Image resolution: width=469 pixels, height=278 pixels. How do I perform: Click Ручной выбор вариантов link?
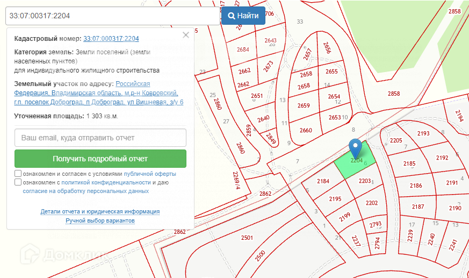pyautogui.click(x=100, y=221)
